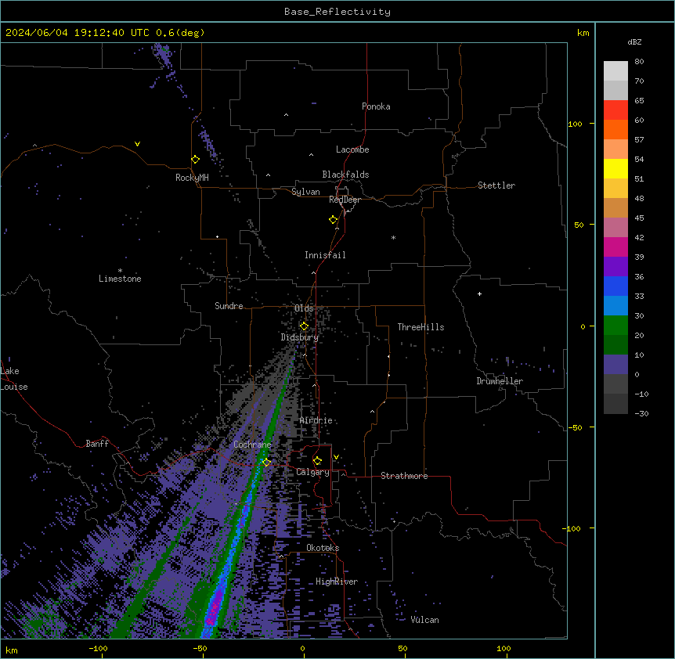Screen dimensions: 675x659
Task: Click the slate blue 10-0 dBZ swatch
Action: coord(615,365)
